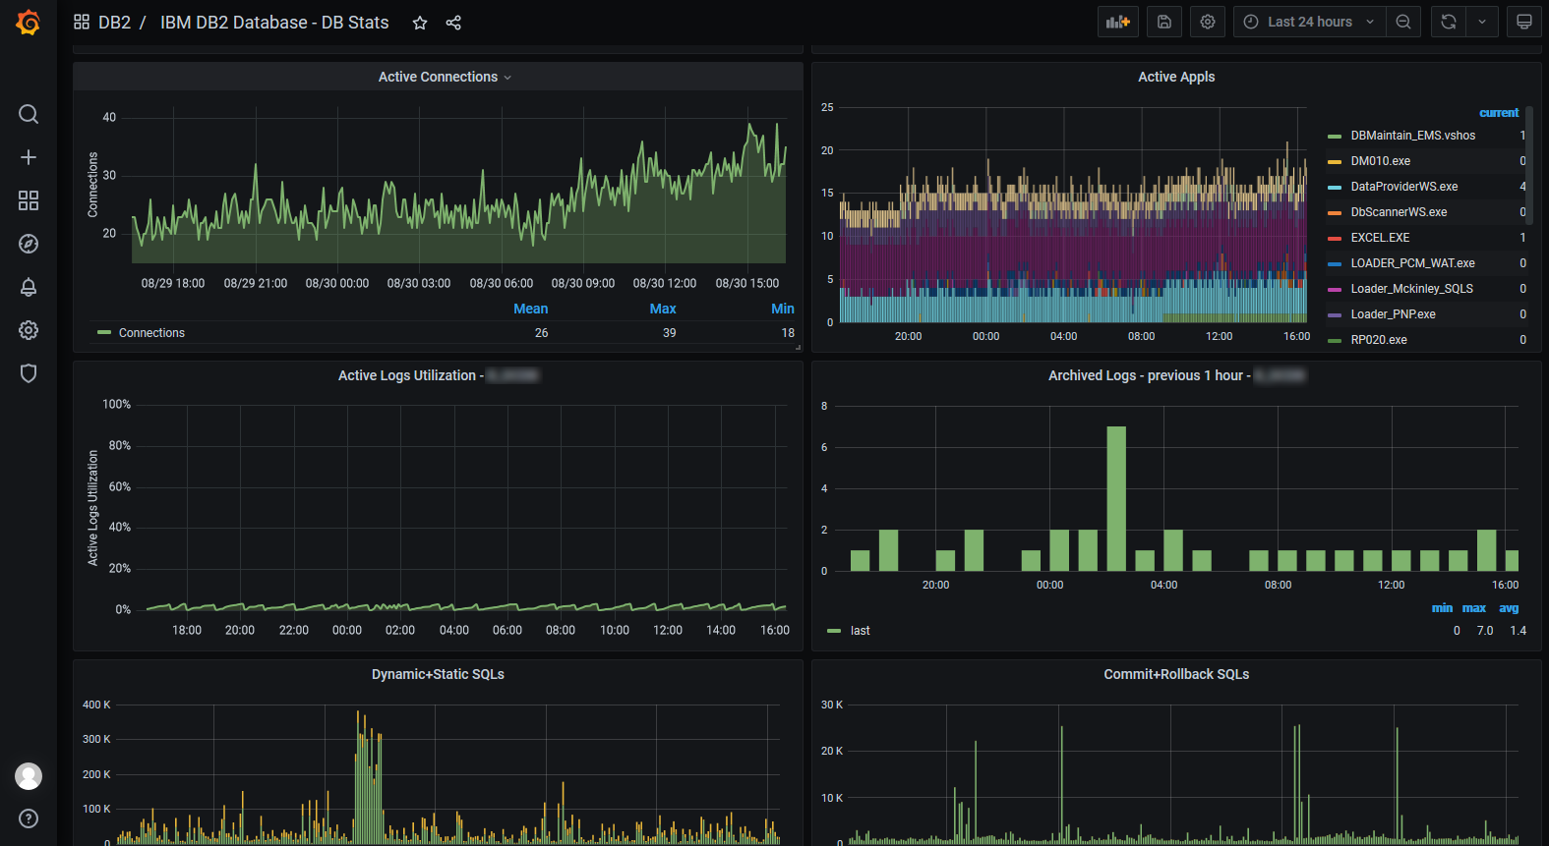Image resolution: width=1549 pixels, height=846 pixels.
Task: Change color of the Connections legend swatch
Action: [104, 333]
